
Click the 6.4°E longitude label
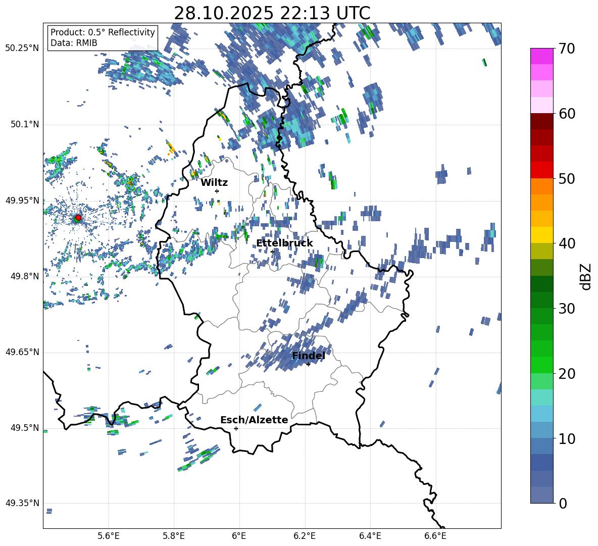(370, 536)
